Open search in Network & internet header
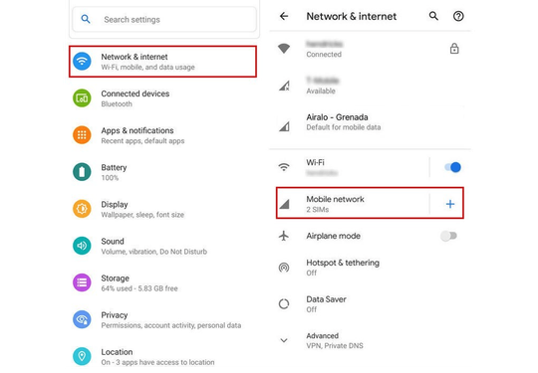 tap(433, 16)
